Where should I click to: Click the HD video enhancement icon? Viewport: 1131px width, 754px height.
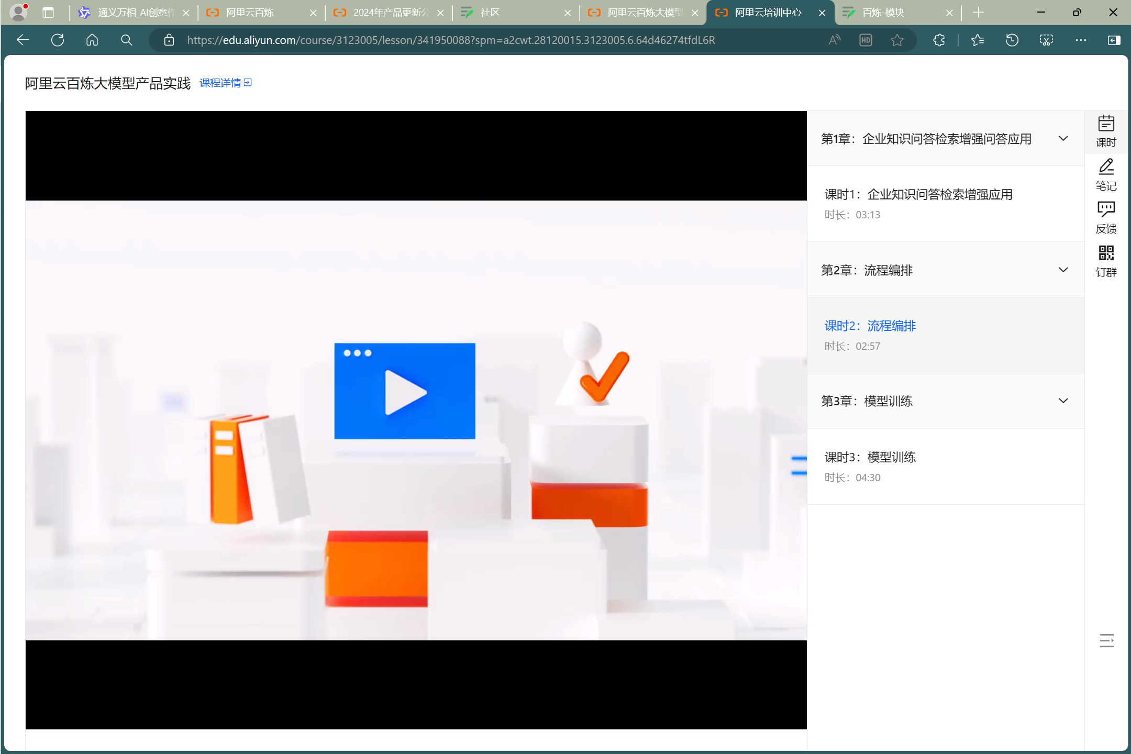(866, 40)
